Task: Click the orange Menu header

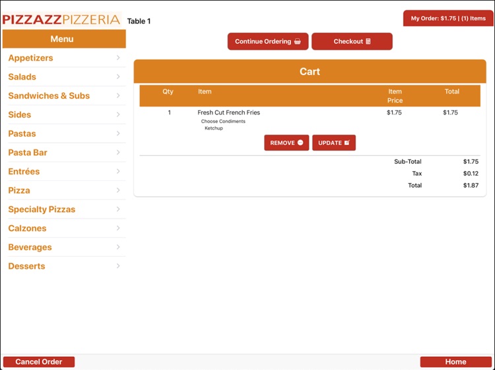Action: [64, 39]
